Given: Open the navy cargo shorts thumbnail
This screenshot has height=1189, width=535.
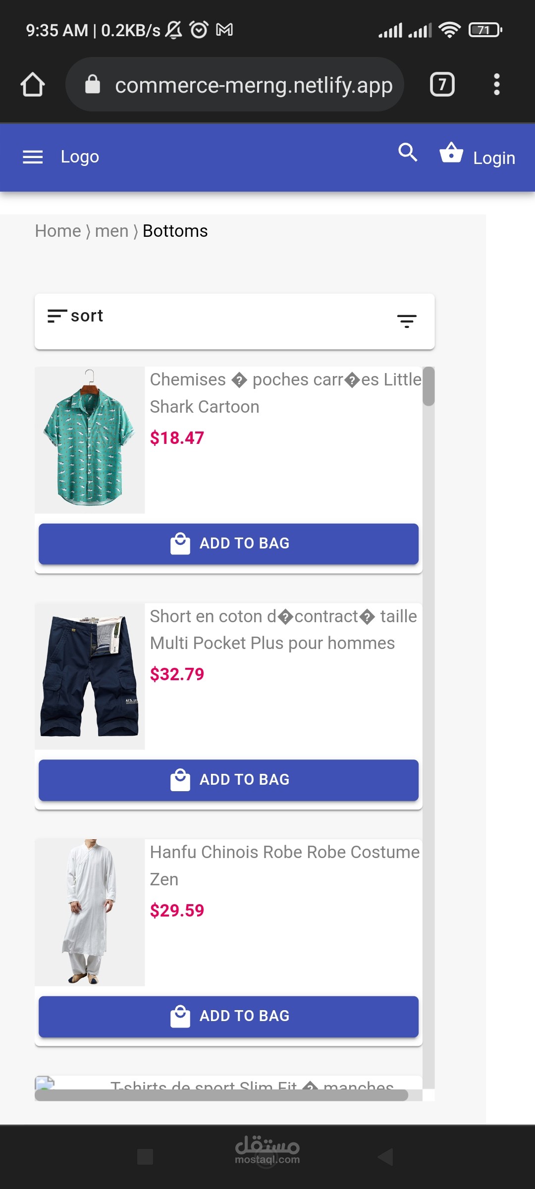Looking at the screenshot, I should pos(90,676).
